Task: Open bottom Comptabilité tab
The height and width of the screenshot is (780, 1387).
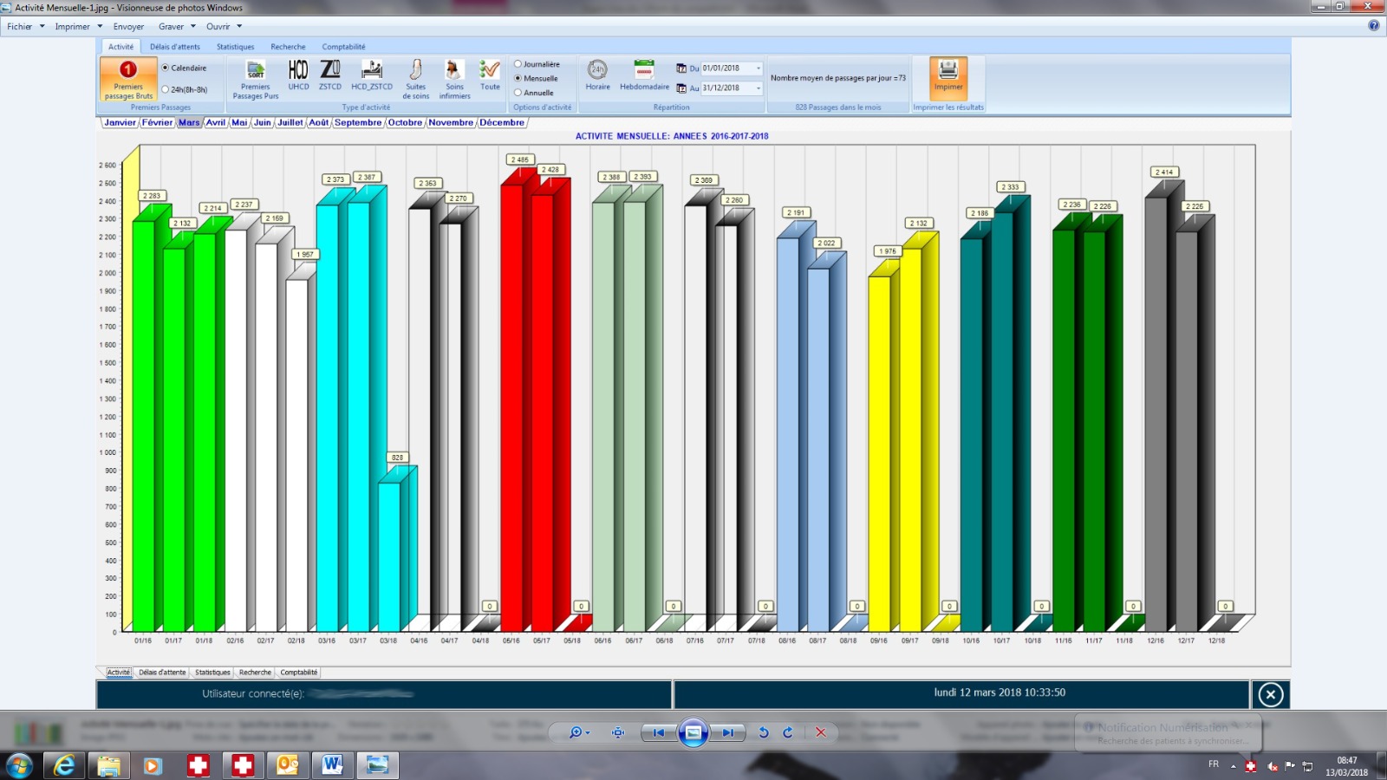Action: point(299,673)
